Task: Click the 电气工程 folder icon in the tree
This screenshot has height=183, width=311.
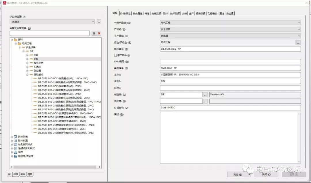Action: [20, 44]
